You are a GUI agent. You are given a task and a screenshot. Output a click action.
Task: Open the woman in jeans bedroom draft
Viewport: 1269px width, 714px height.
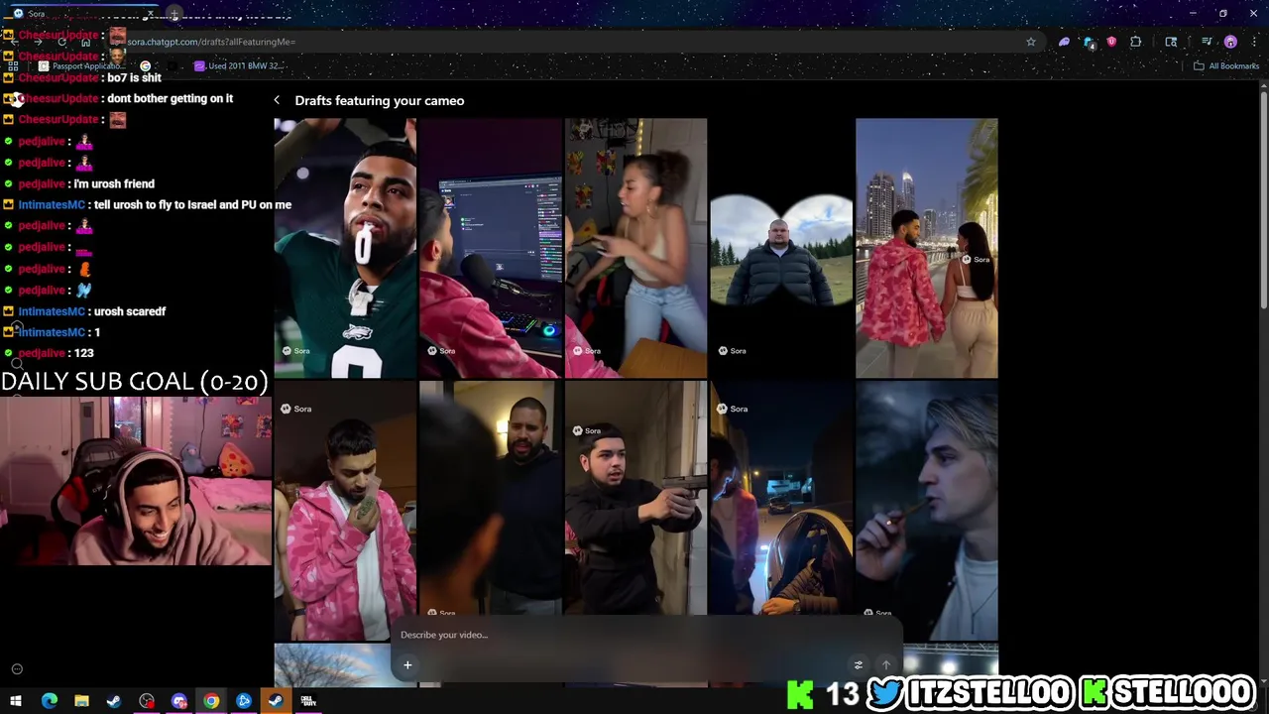(635, 248)
